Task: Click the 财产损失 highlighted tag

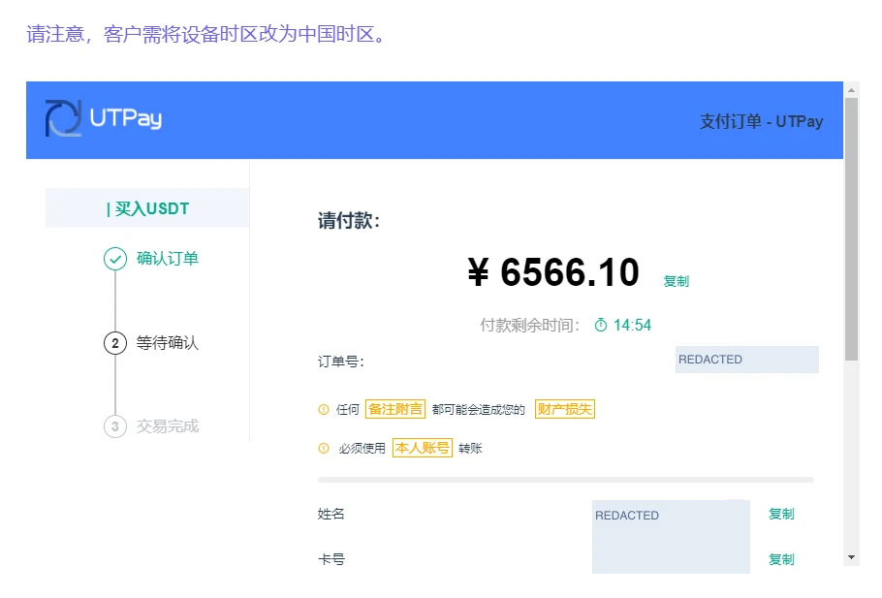Action: pos(565,409)
